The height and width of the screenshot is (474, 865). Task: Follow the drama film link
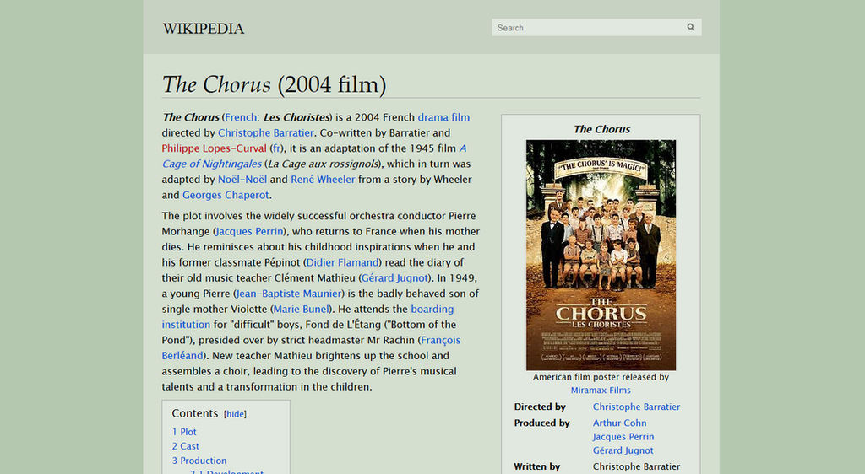(x=443, y=117)
